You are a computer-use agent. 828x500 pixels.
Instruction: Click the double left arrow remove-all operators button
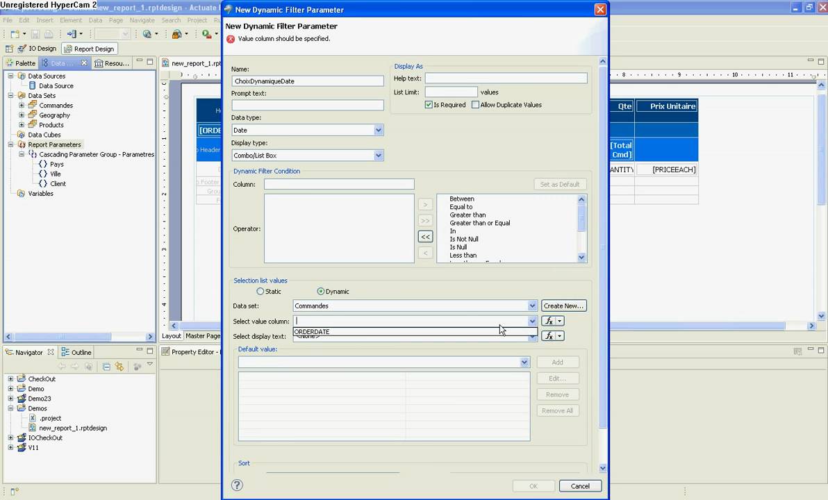[x=425, y=237]
